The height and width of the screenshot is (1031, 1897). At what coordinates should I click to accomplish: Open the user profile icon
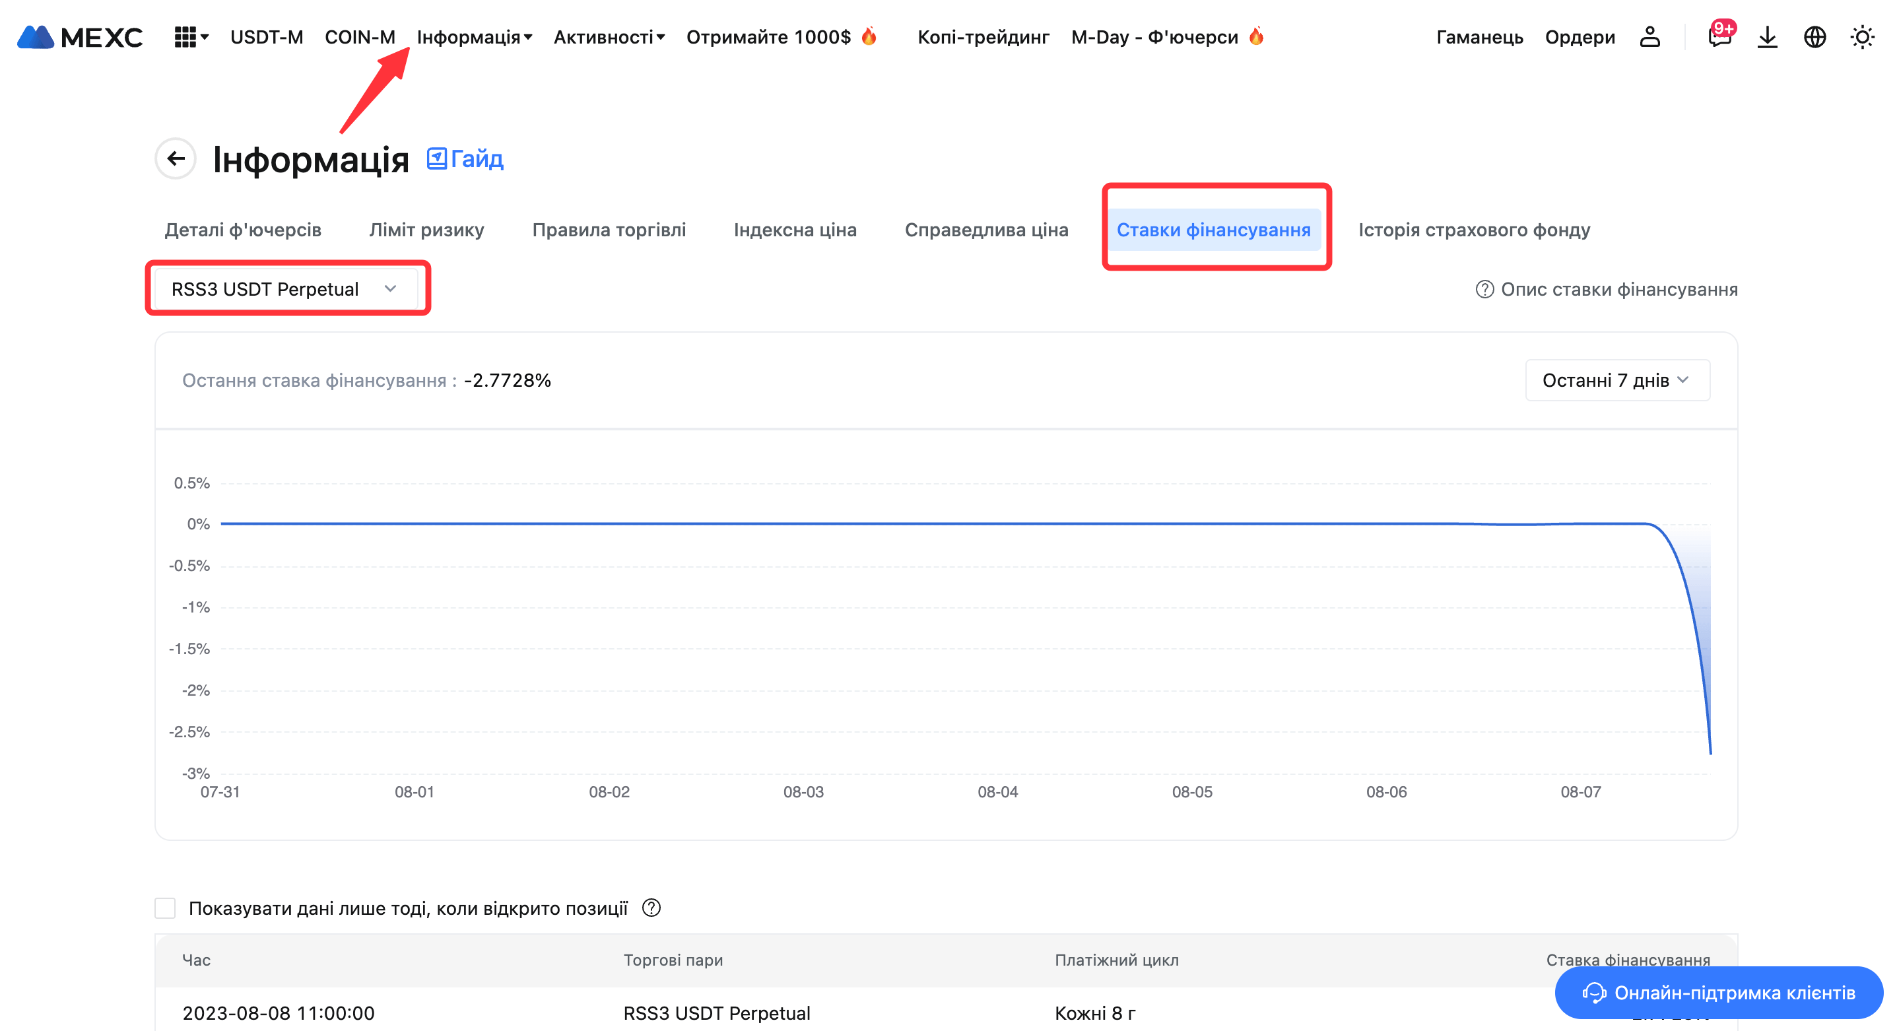[1649, 37]
